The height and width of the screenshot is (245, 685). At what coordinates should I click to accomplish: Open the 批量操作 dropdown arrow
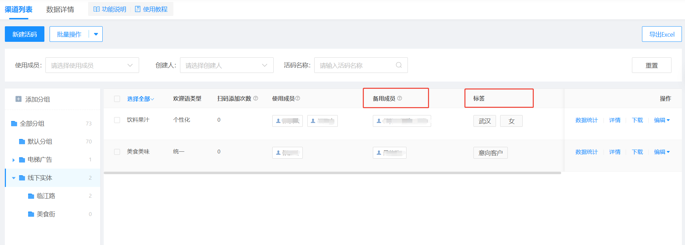pyautogui.click(x=96, y=34)
